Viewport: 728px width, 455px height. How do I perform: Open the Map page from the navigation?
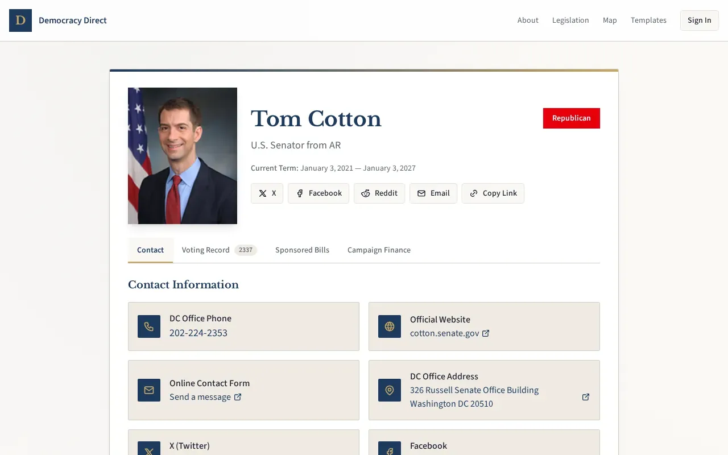click(610, 20)
